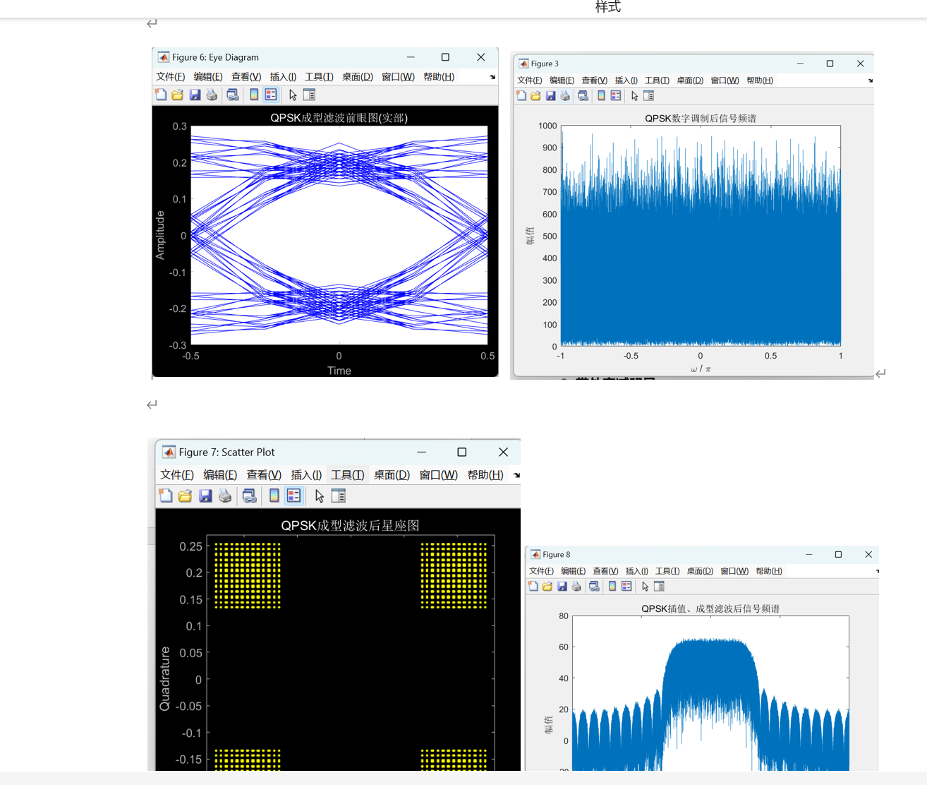This screenshot has width=927, height=785.
Task: Select Edit Plot arrow in Figure 3
Action: pyautogui.click(x=634, y=96)
